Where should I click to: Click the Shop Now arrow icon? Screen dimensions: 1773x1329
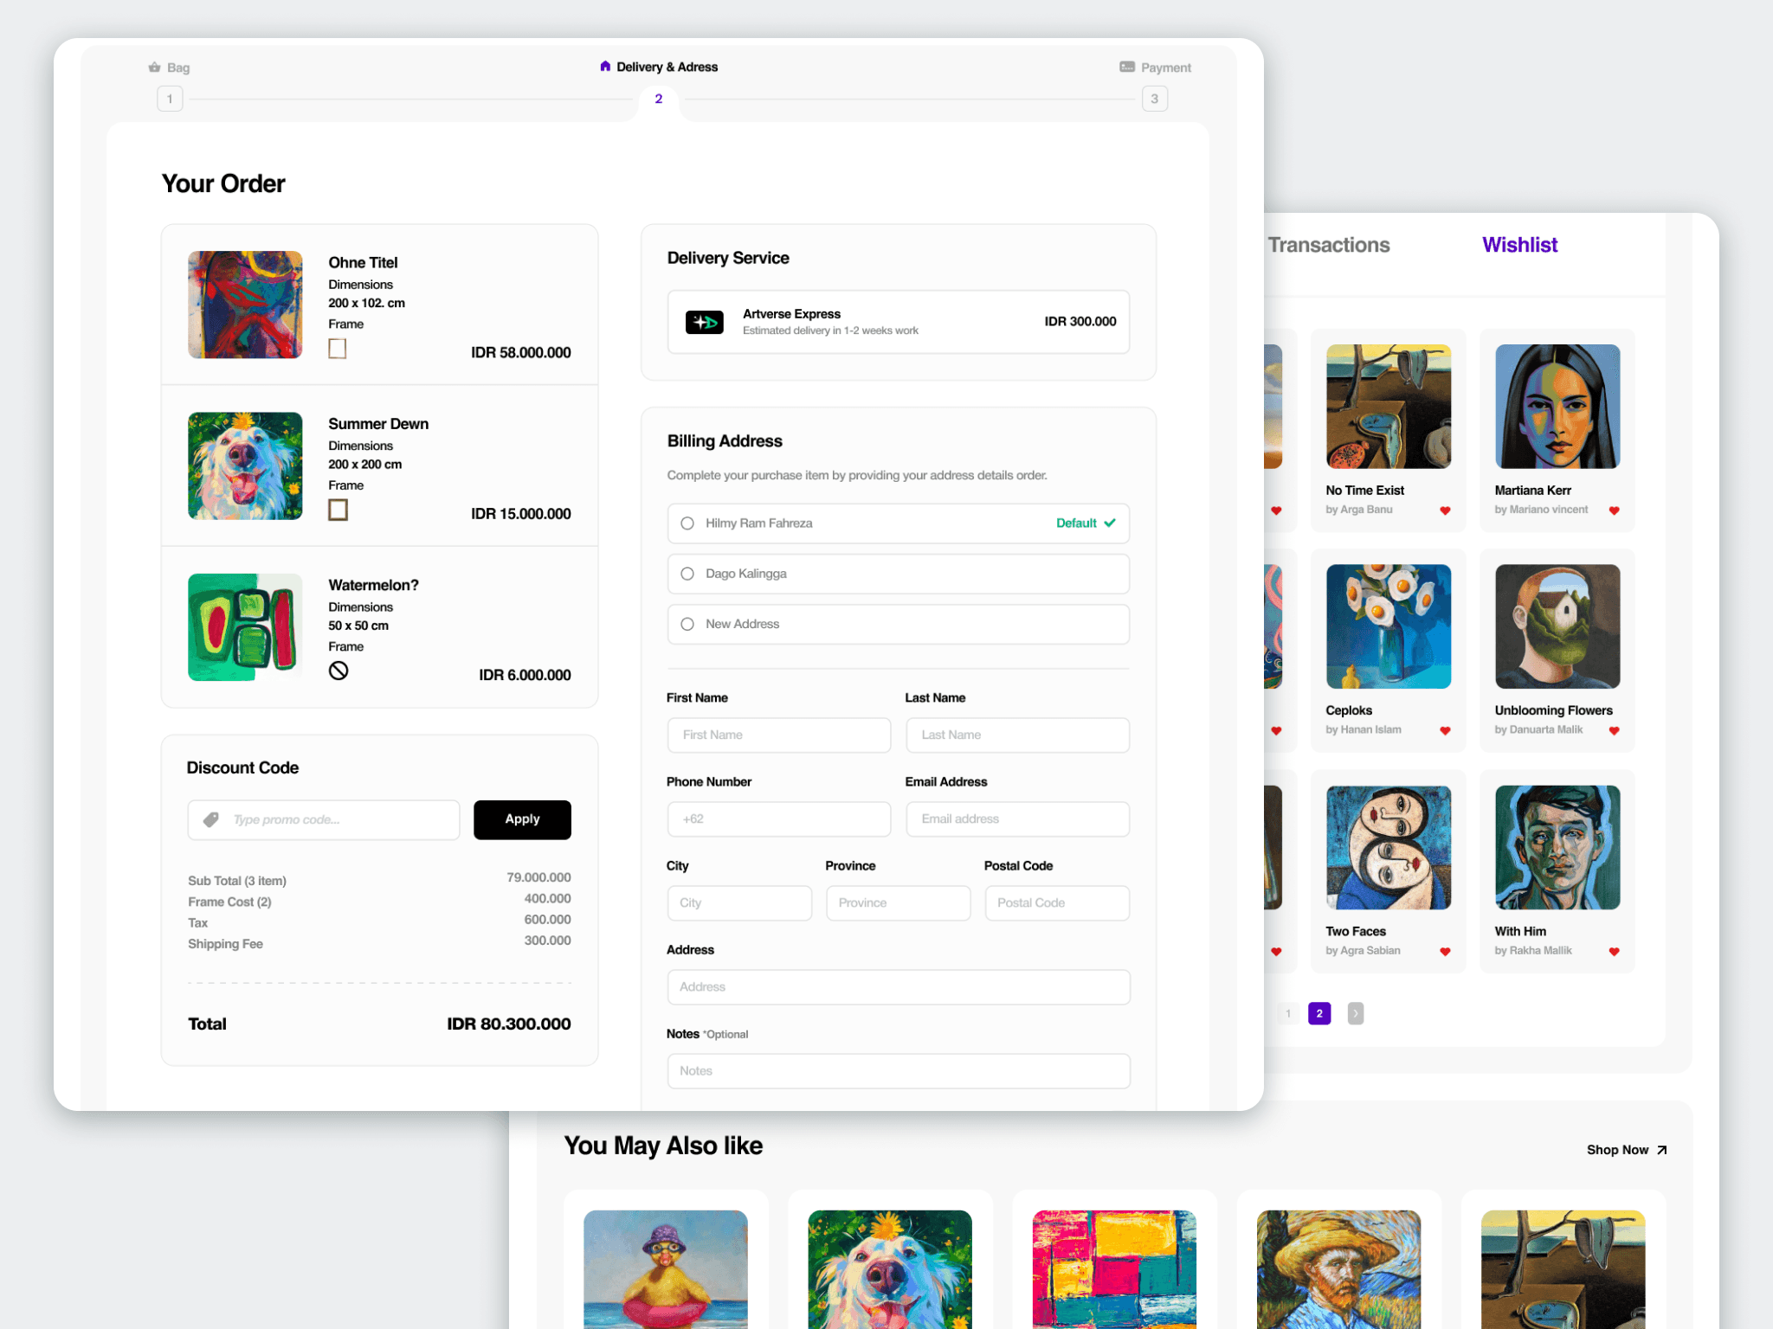tap(1661, 1150)
